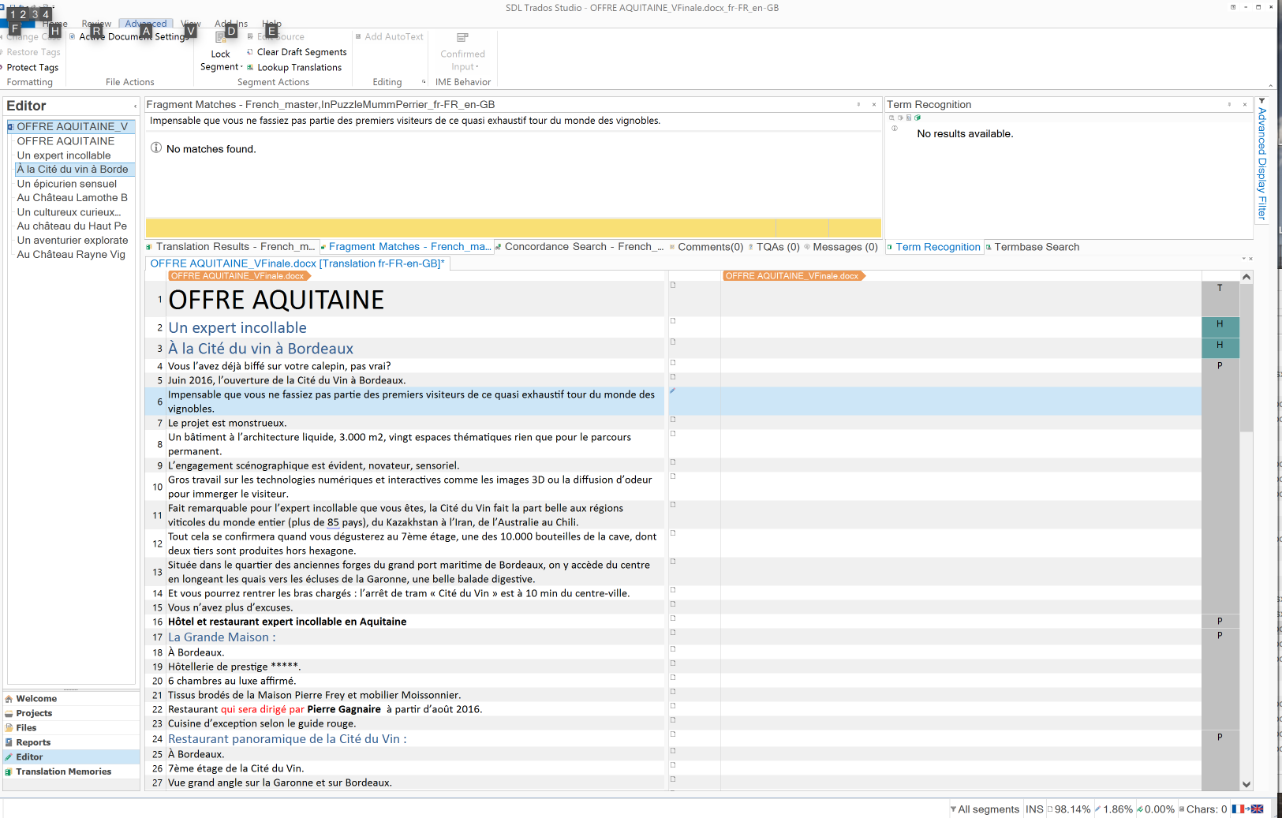Select 'Un épicurien sensuel' in navigation tree
The height and width of the screenshot is (818, 1282).
pyautogui.click(x=67, y=184)
